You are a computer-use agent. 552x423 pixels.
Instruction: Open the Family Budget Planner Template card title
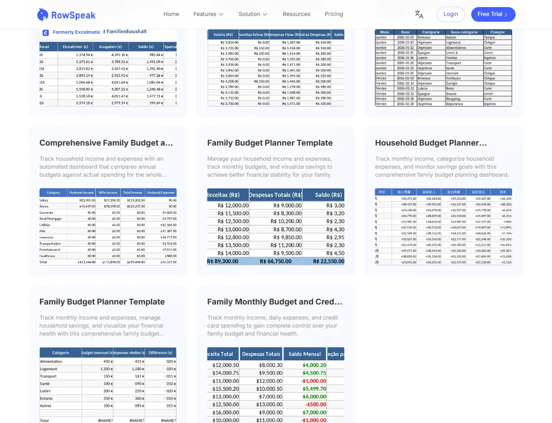pos(270,143)
